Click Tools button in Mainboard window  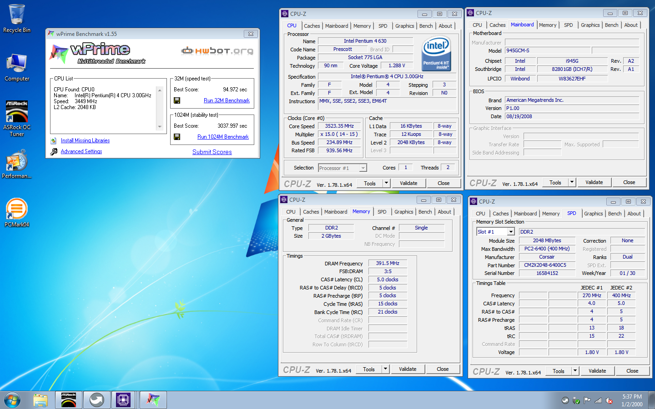click(x=555, y=182)
